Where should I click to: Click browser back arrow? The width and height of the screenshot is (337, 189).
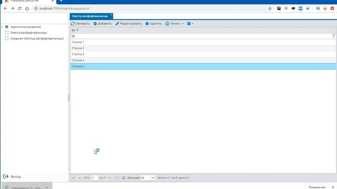[x=5, y=8]
